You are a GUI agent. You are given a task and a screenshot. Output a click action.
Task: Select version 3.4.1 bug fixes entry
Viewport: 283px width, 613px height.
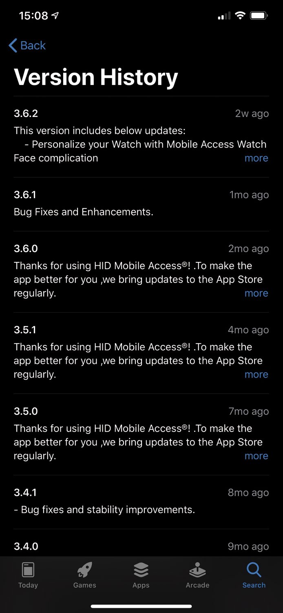(141, 502)
